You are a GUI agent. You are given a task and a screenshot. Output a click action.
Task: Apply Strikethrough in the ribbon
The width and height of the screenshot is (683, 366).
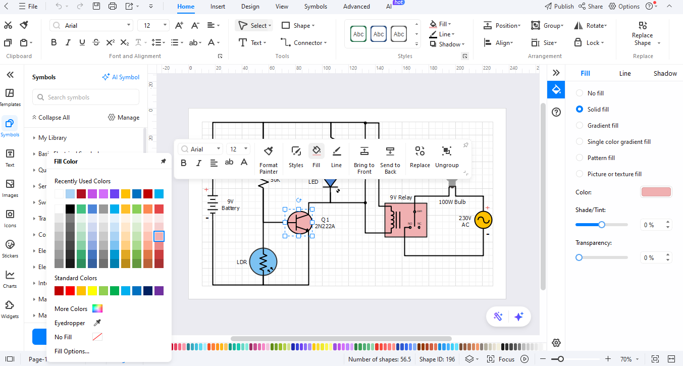(x=96, y=43)
